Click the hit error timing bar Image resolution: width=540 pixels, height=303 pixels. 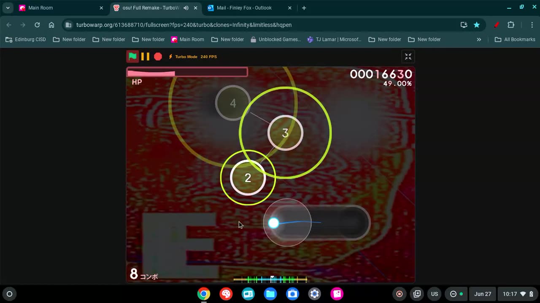pos(270,279)
